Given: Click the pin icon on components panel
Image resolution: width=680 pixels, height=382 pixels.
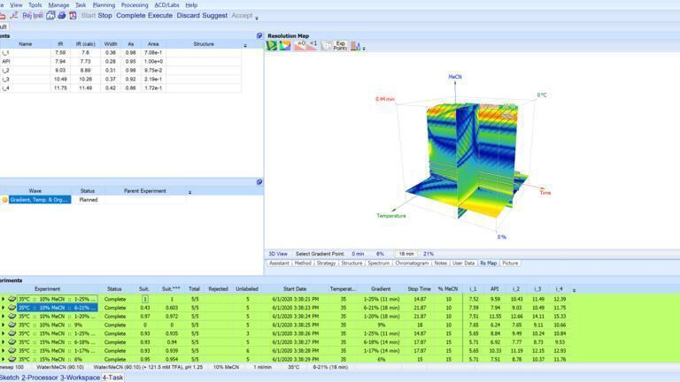Looking at the screenshot, I should (259, 35).
